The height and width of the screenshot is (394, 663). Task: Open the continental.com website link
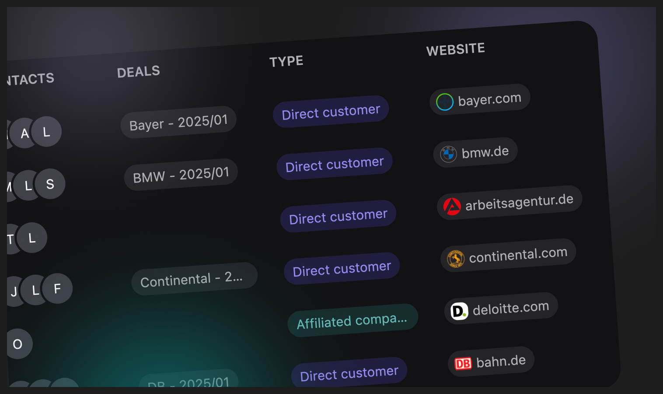[508, 255]
